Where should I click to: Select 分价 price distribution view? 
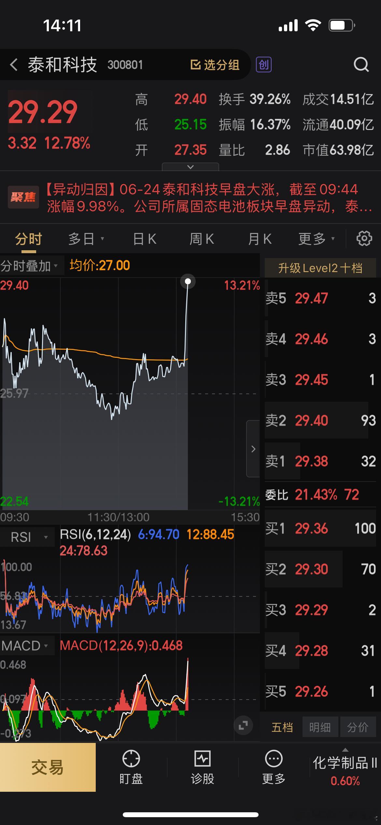pyautogui.click(x=358, y=727)
